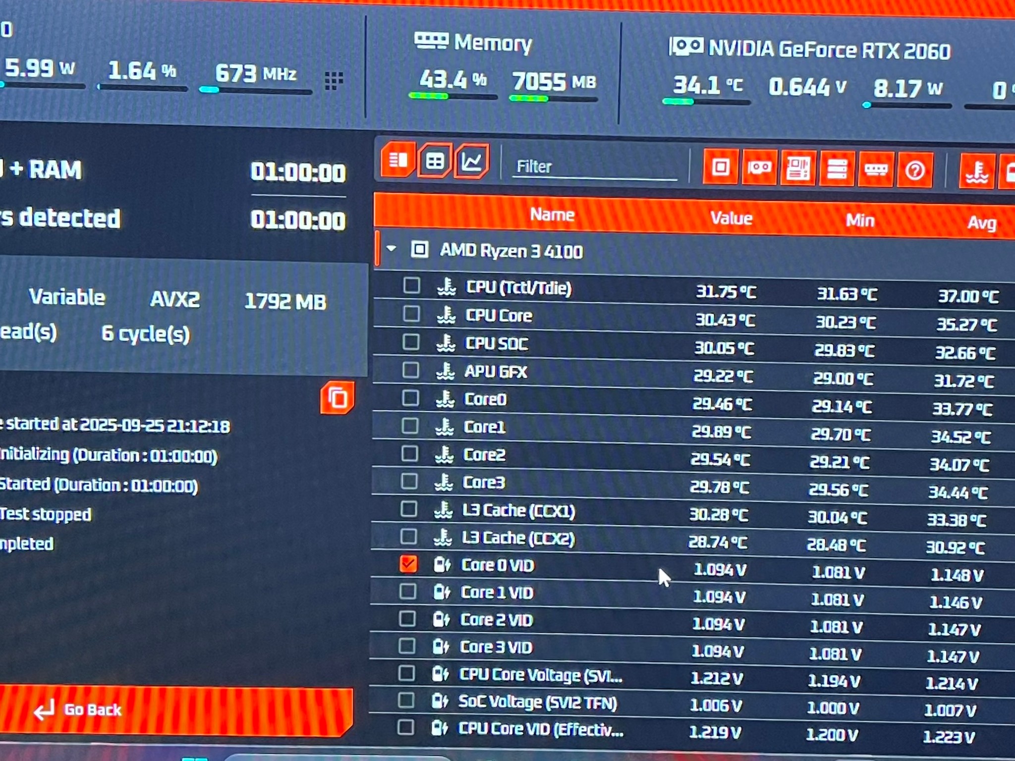1015x761 pixels.
Task: Click the memory sensor filter icon
Action: [x=876, y=170]
